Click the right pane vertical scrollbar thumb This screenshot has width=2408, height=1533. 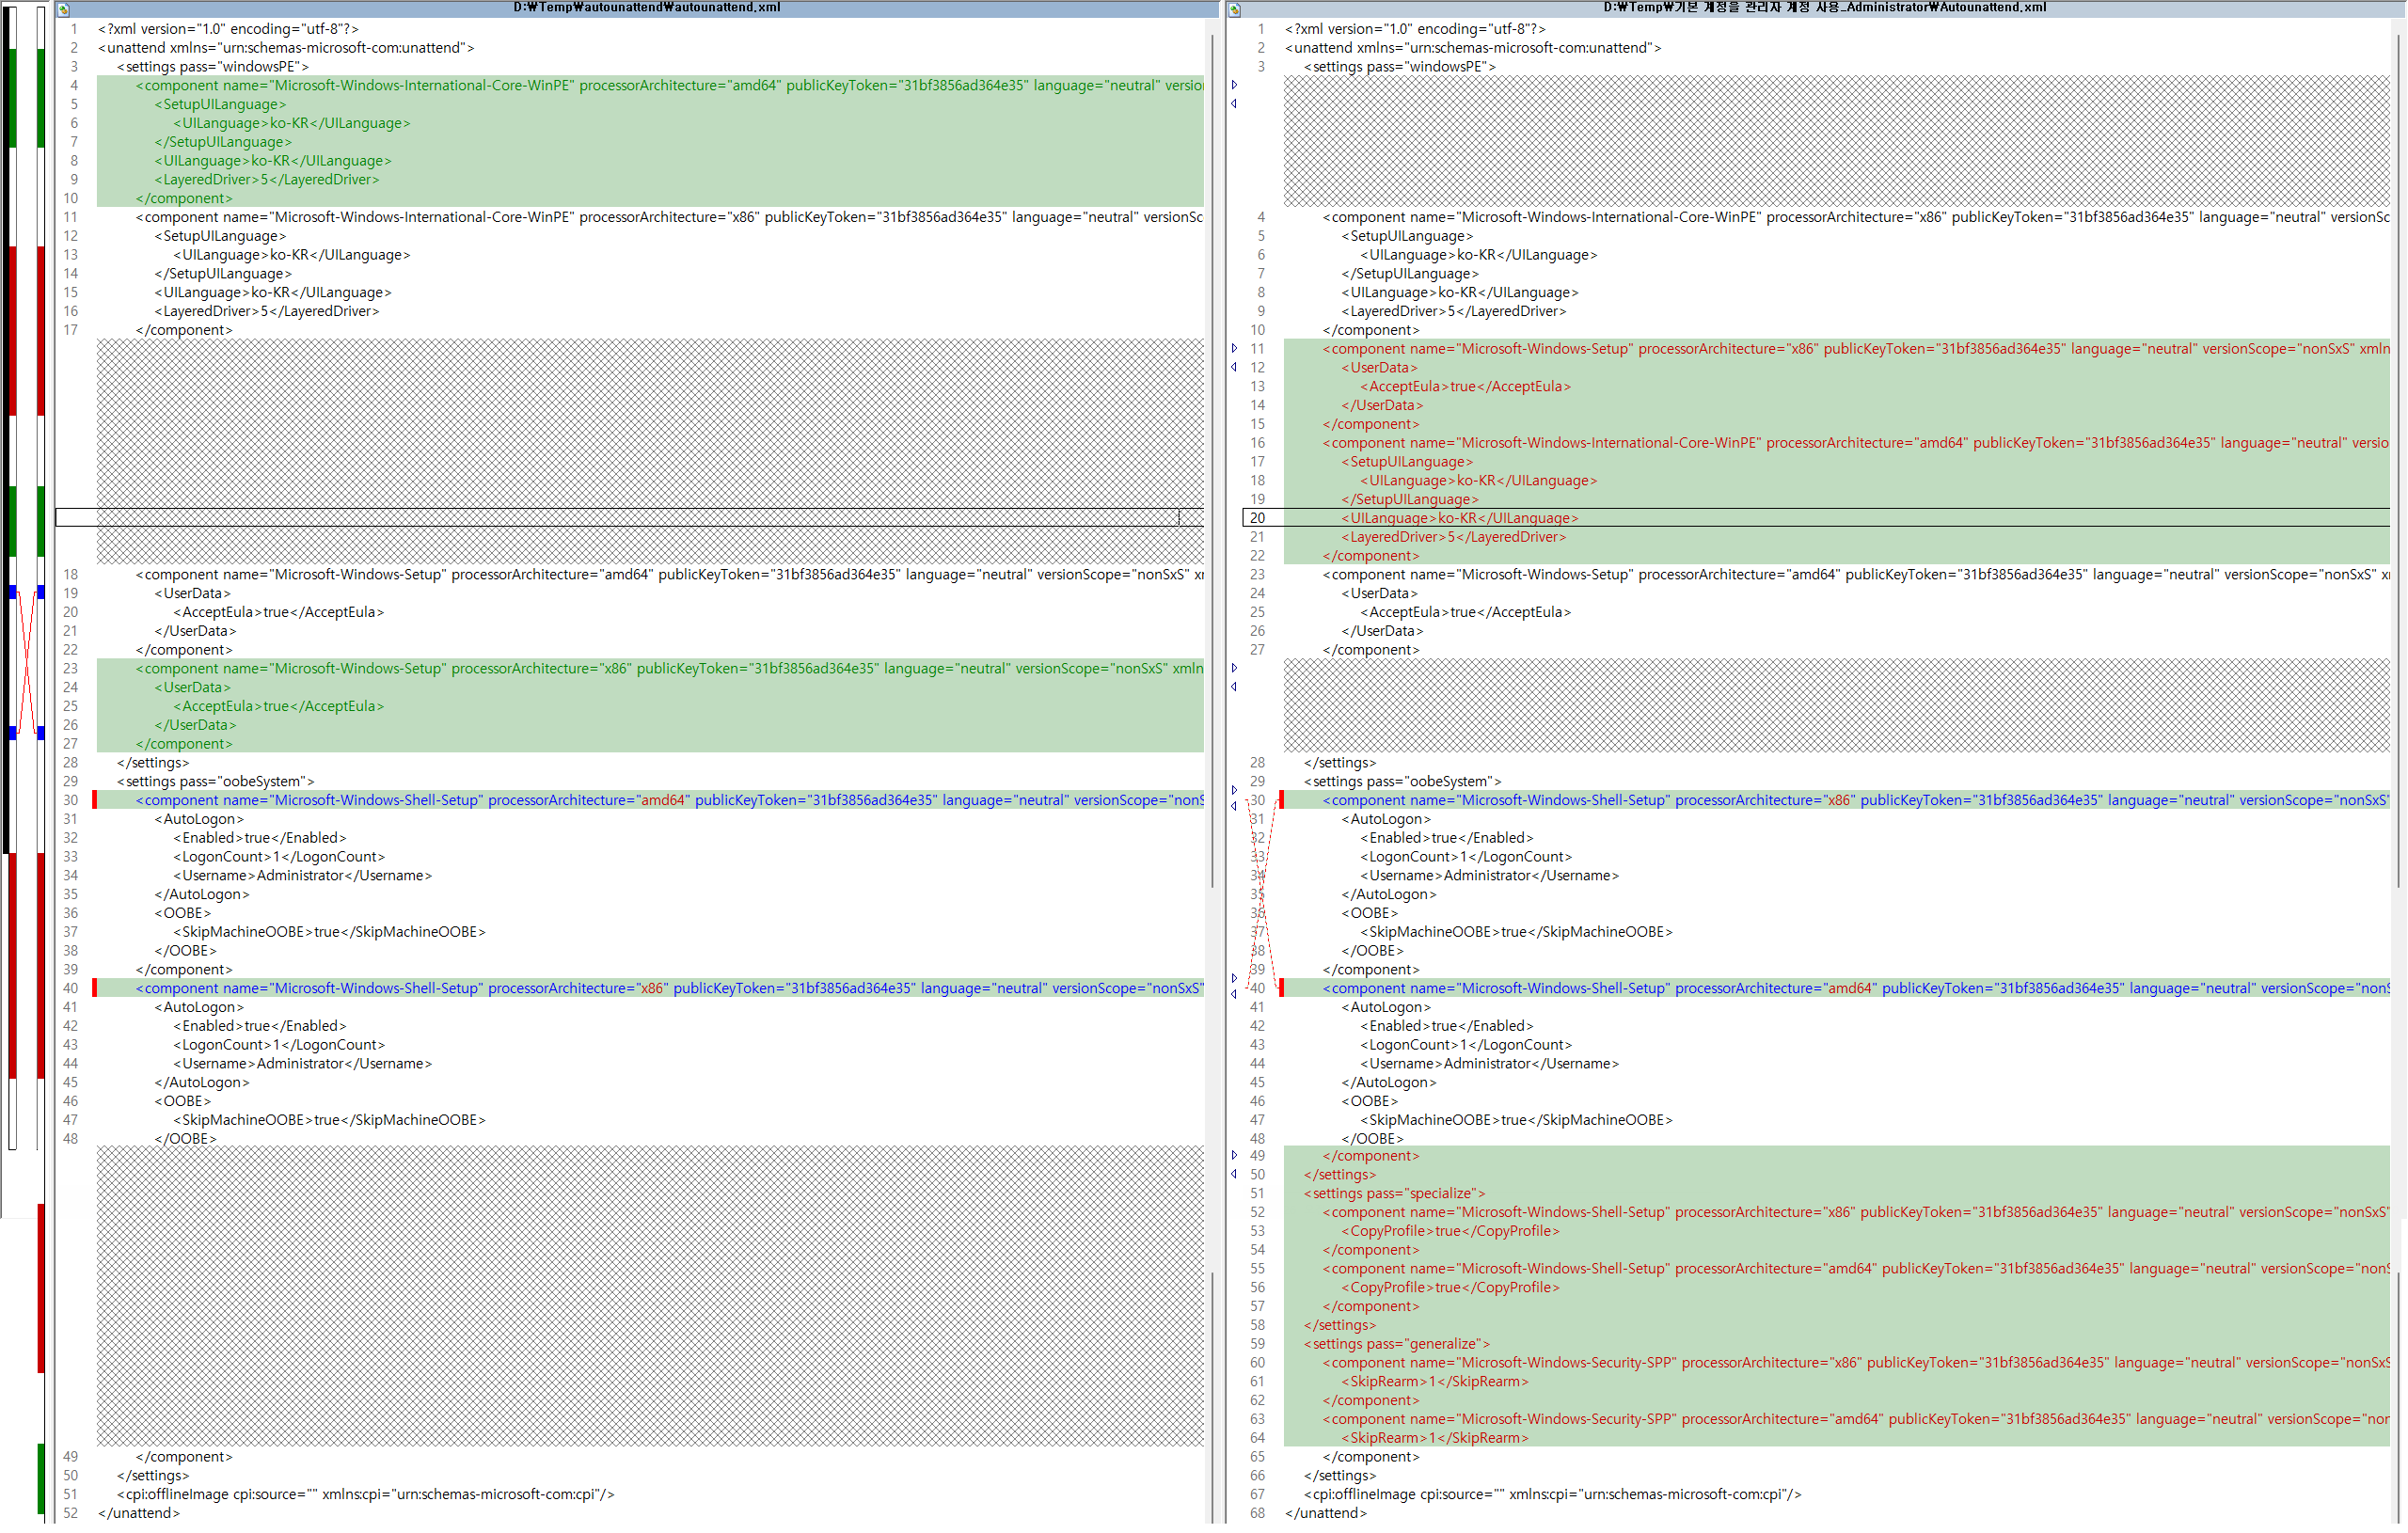click(x=2398, y=460)
